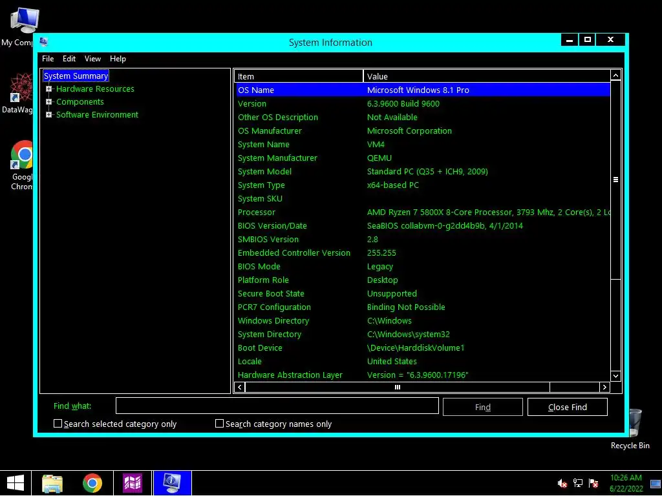Screen dimensions: 662x496
Task: Open the Windows Start button
Action: tap(16, 483)
